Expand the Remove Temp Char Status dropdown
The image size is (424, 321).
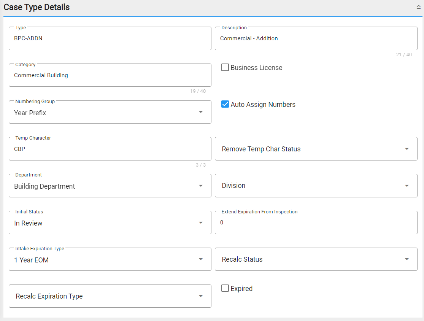pos(407,149)
